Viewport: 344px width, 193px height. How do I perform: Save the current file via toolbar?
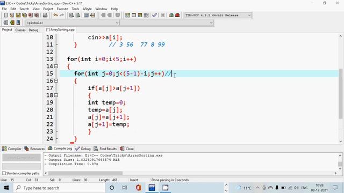18,15
